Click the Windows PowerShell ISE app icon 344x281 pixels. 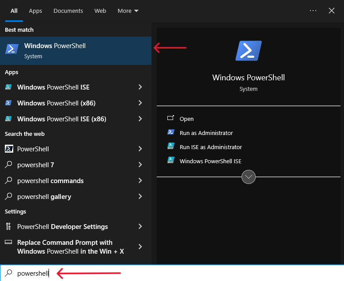(x=8, y=87)
